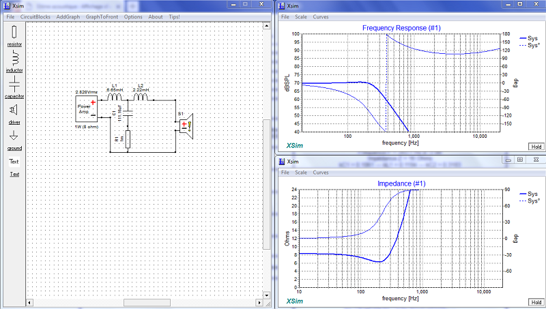Click schematic horizontal scrollbar left arrow
The height and width of the screenshot is (309, 546).
pos(29,303)
